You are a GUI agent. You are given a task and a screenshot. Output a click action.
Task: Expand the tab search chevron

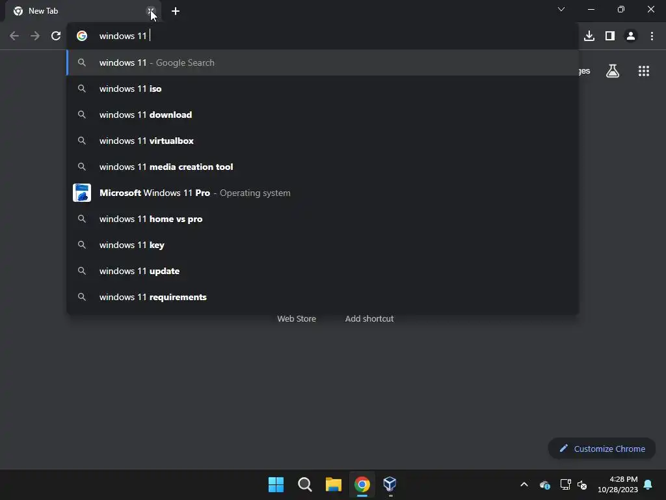[x=561, y=9]
